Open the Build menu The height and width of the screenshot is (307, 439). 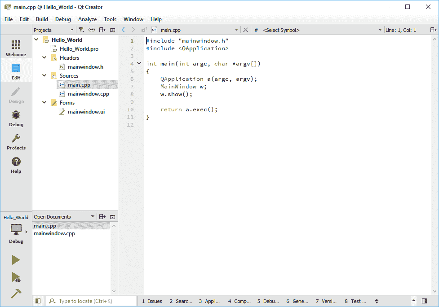(x=42, y=19)
